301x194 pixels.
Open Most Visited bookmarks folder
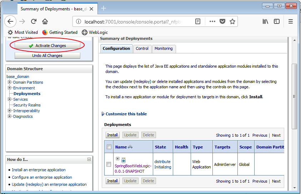point(23,32)
